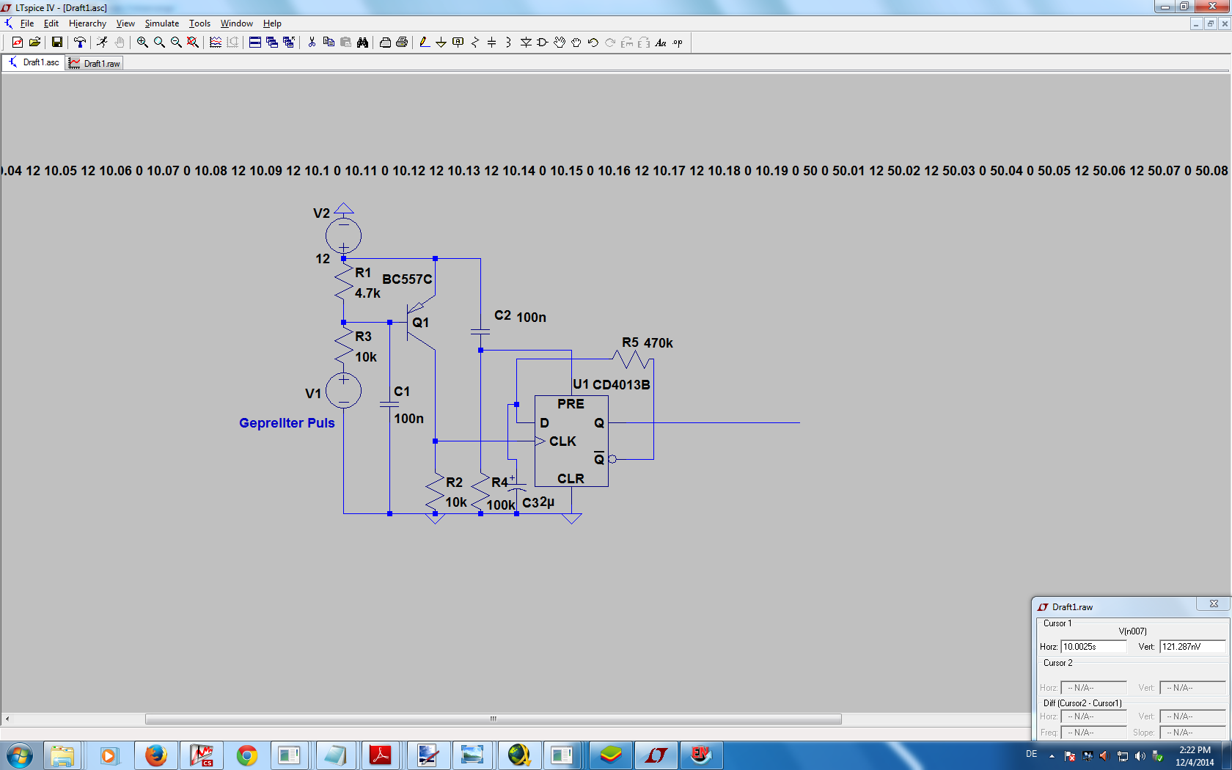Click the horizontal scrollbar thumb
Image resolution: width=1232 pixels, height=770 pixels.
click(493, 719)
